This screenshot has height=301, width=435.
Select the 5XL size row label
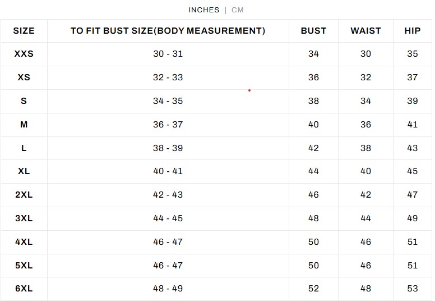click(24, 265)
